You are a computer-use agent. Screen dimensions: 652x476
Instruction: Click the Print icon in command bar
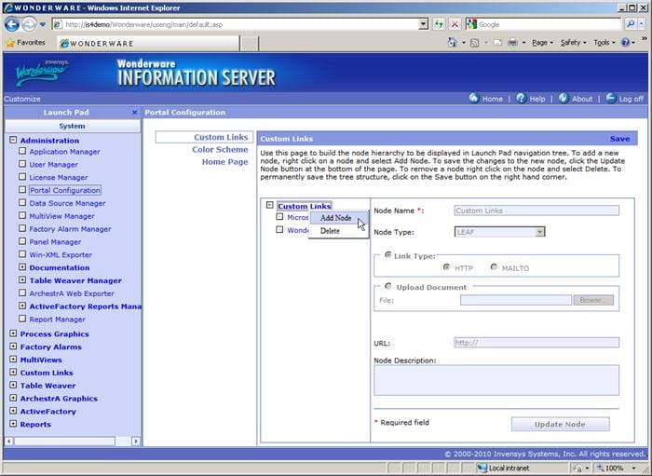(x=512, y=43)
